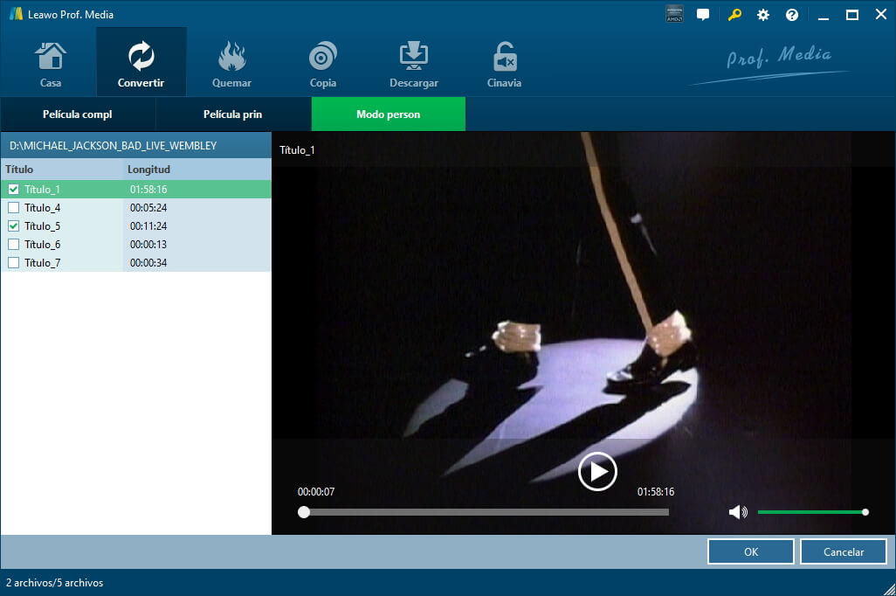Select the Título_7 row name
This screenshot has width=896, height=596.
coord(42,262)
